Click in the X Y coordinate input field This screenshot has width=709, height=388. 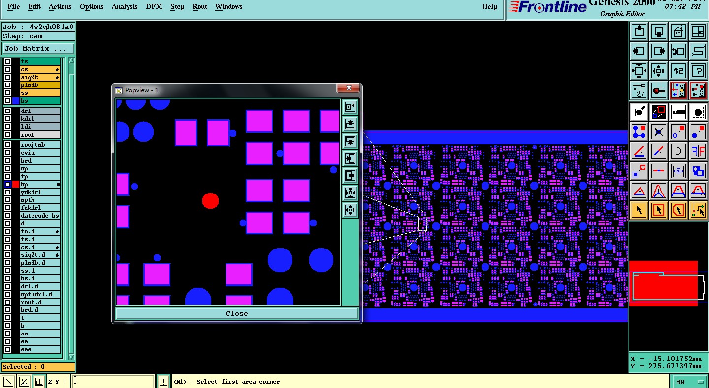click(x=113, y=381)
